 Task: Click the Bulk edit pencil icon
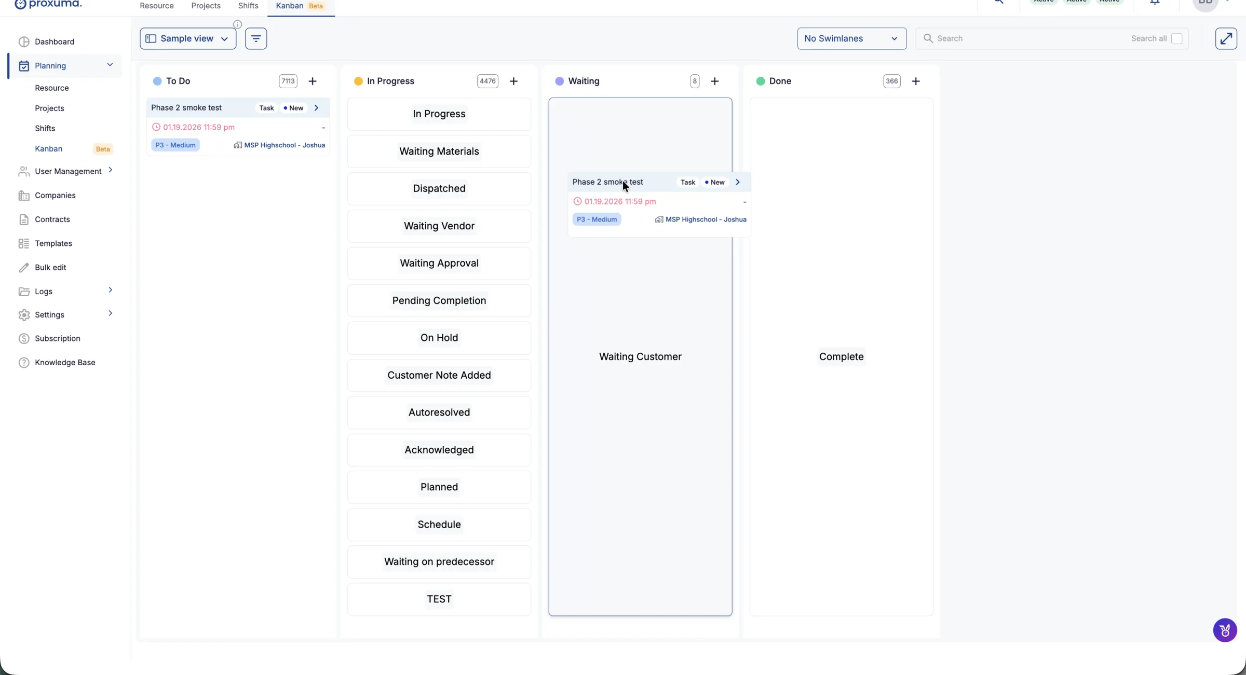24,267
